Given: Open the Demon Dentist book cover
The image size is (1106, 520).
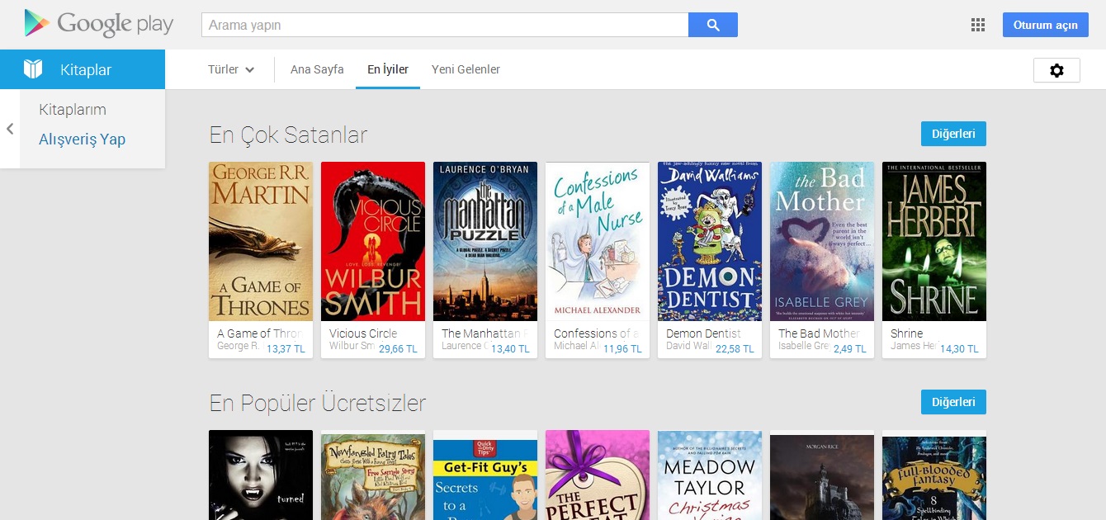Looking at the screenshot, I should pos(710,241).
